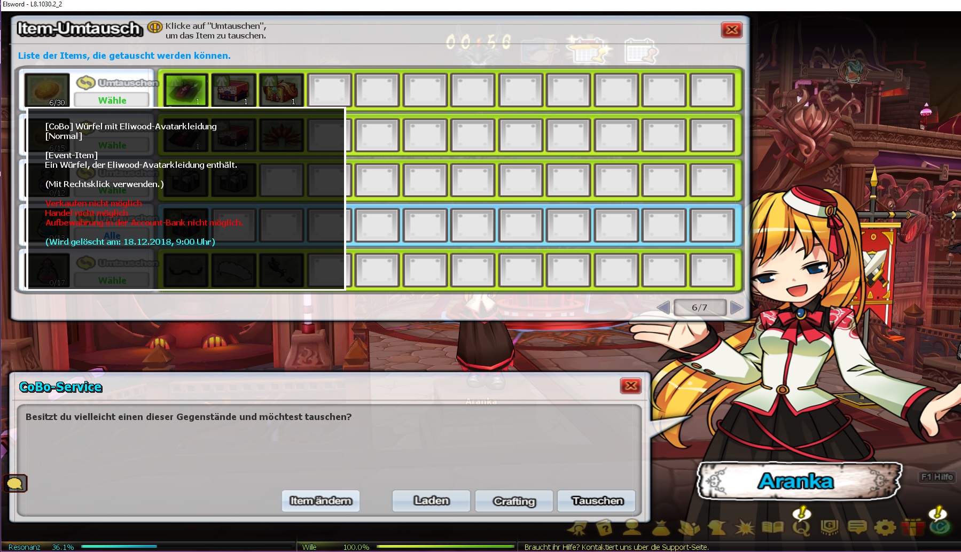Open the money bag inventory icon
The width and height of the screenshot is (961, 552).
click(661, 528)
